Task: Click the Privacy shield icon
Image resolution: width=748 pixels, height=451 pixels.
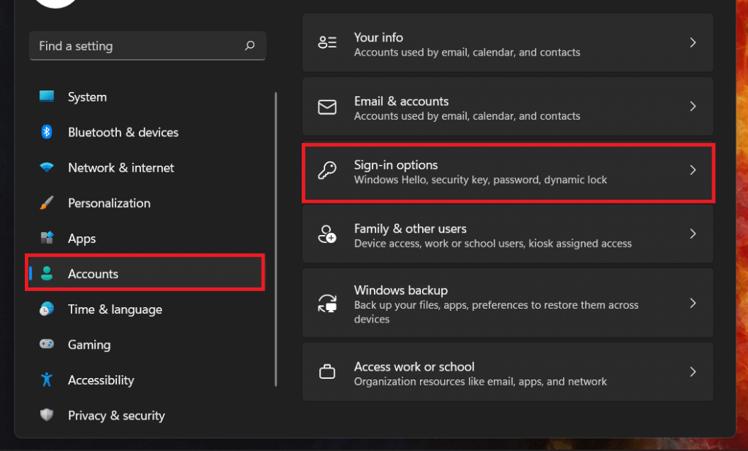Action: pyautogui.click(x=47, y=415)
